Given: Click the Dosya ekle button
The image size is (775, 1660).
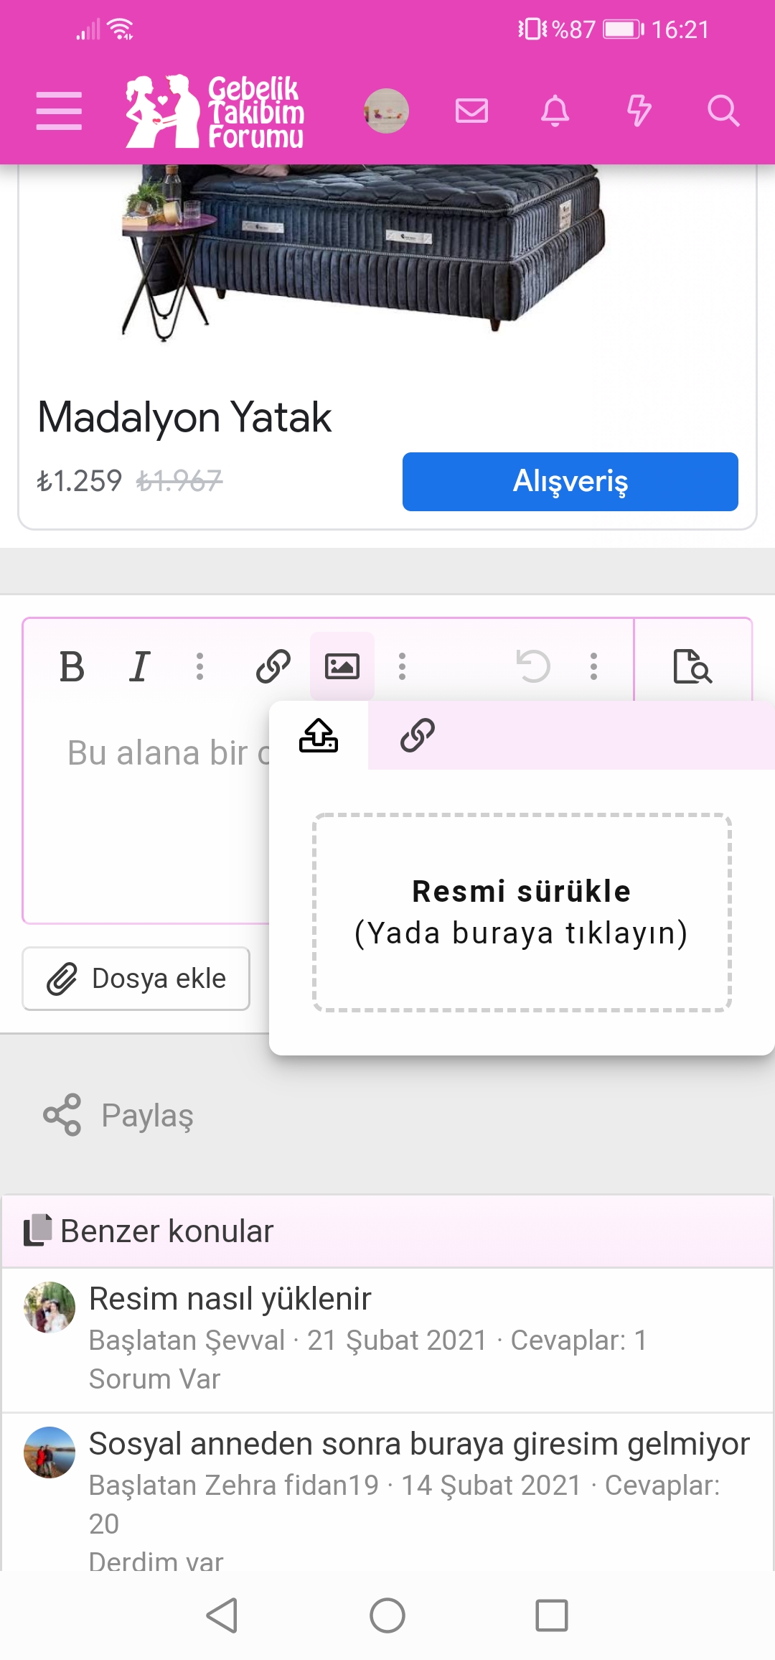Looking at the screenshot, I should pyautogui.click(x=136, y=978).
